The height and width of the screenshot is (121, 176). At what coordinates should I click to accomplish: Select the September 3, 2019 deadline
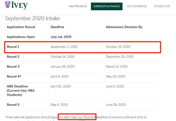pos(64,47)
